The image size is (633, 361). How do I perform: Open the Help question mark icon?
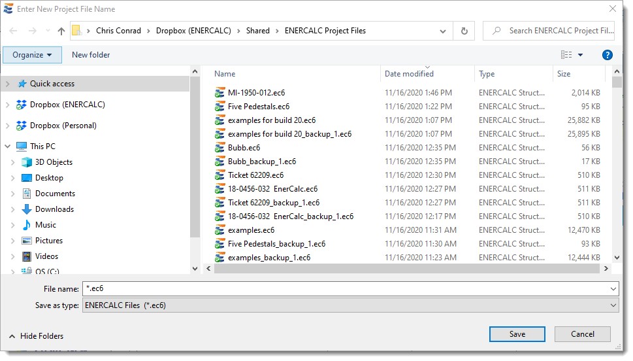(607, 55)
